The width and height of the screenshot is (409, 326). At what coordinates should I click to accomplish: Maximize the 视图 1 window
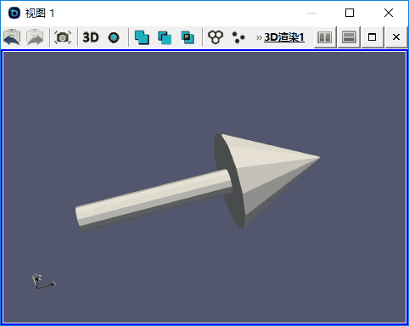click(350, 13)
